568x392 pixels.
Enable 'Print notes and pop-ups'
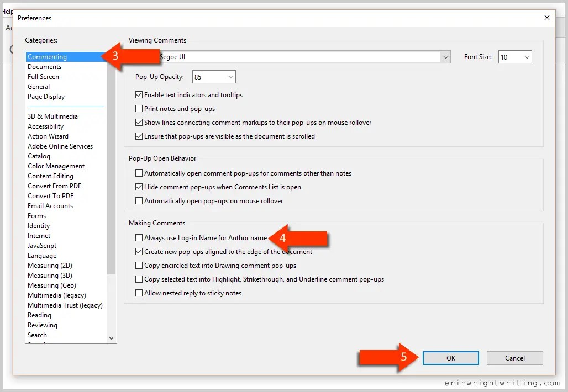[139, 109]
